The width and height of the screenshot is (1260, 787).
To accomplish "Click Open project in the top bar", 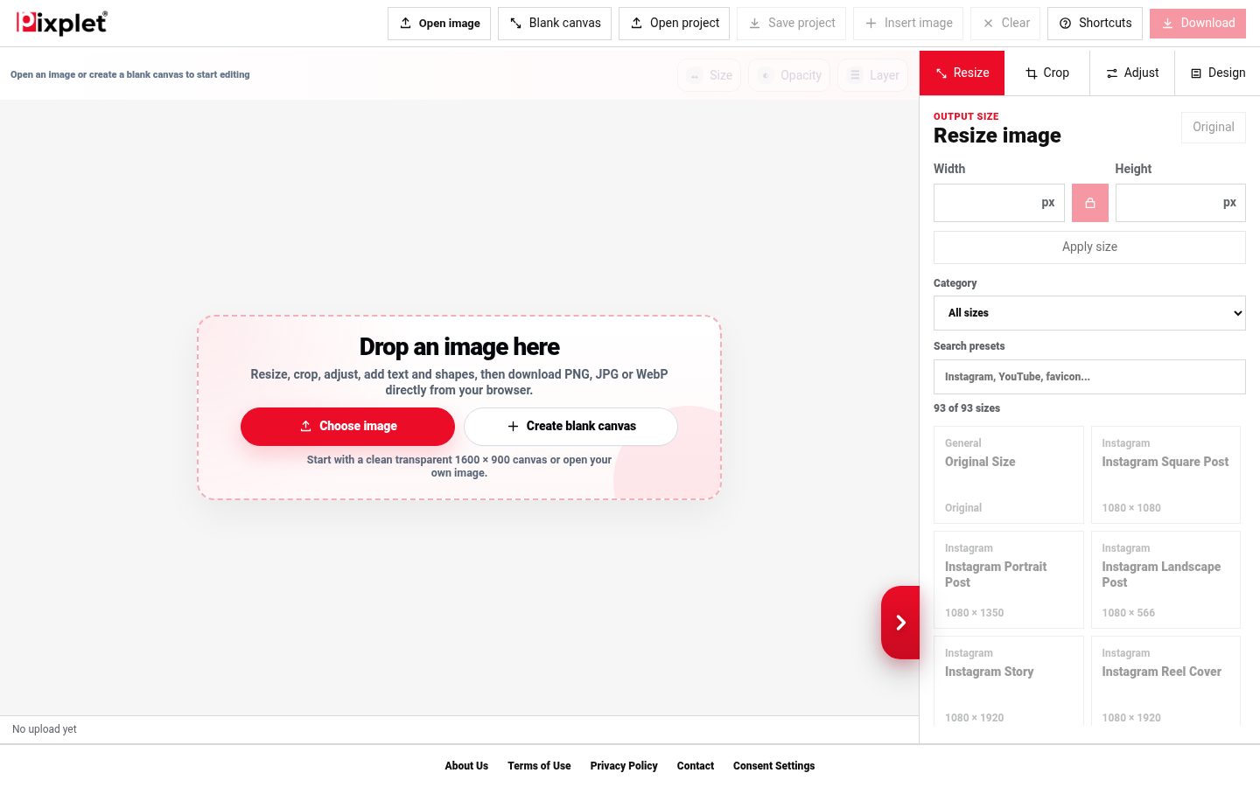I will tap(675, 24).
